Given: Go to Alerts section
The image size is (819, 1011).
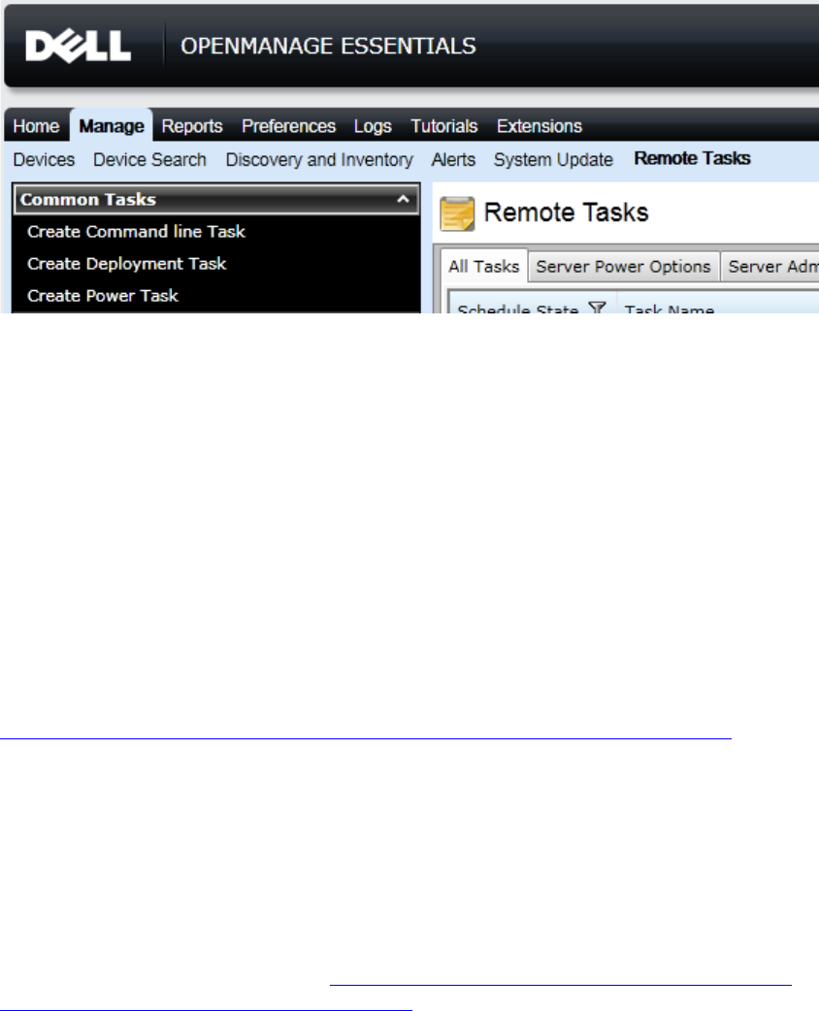Looking at the screenshot, I should point(453,160).
